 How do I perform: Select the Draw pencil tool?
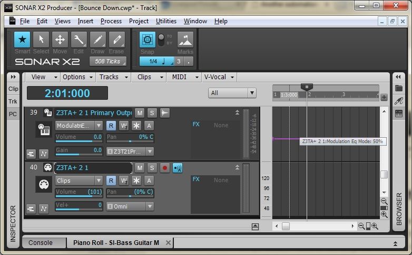[x=97, y=40]
